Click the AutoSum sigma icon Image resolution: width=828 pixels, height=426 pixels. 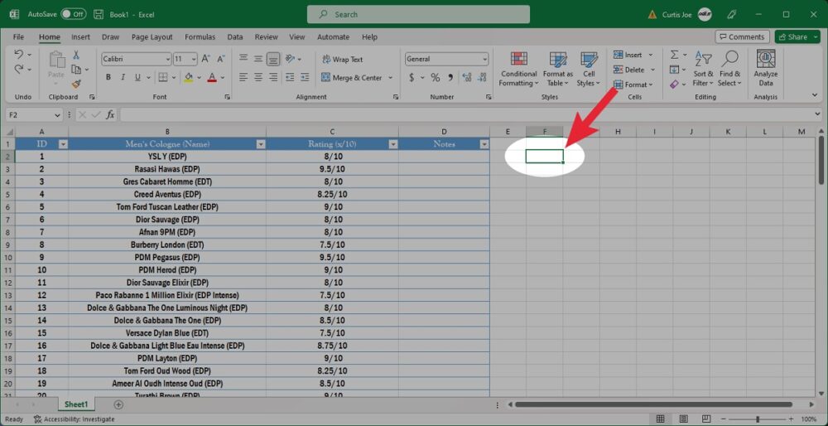(x=674, y=55)
